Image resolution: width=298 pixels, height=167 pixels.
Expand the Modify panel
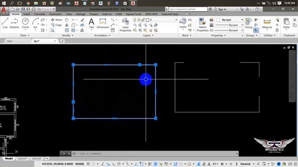[68, 35]
